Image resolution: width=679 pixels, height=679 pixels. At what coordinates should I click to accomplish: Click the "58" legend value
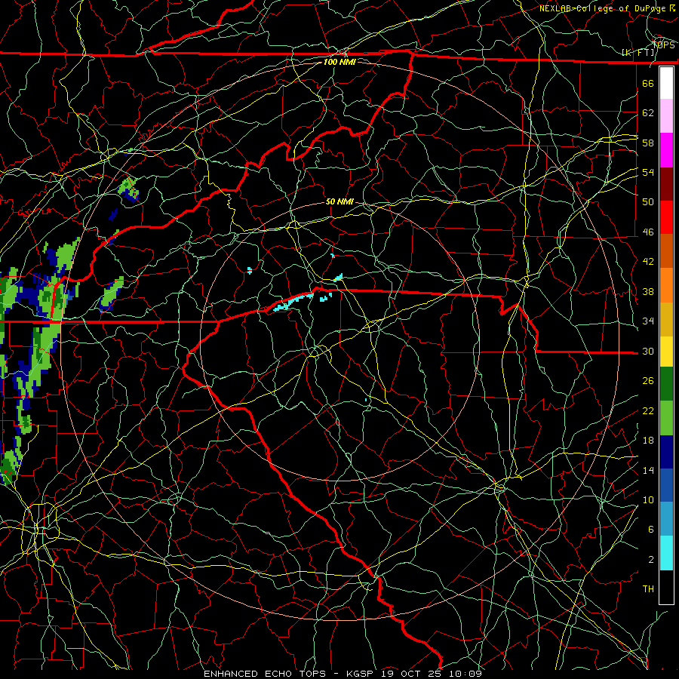648,143
